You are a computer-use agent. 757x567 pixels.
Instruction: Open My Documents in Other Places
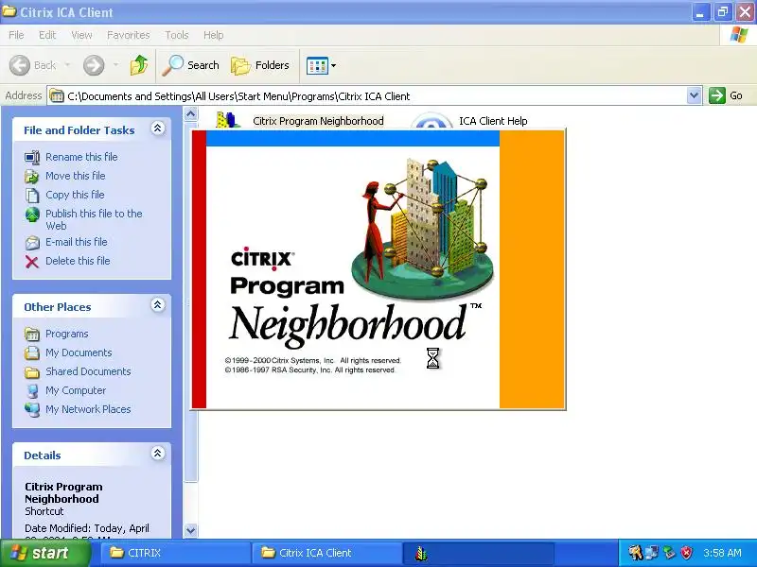click(79, 352)
